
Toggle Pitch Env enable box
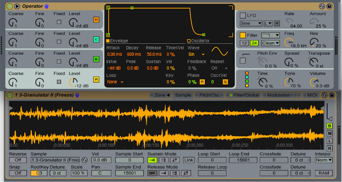pos(243,61)
